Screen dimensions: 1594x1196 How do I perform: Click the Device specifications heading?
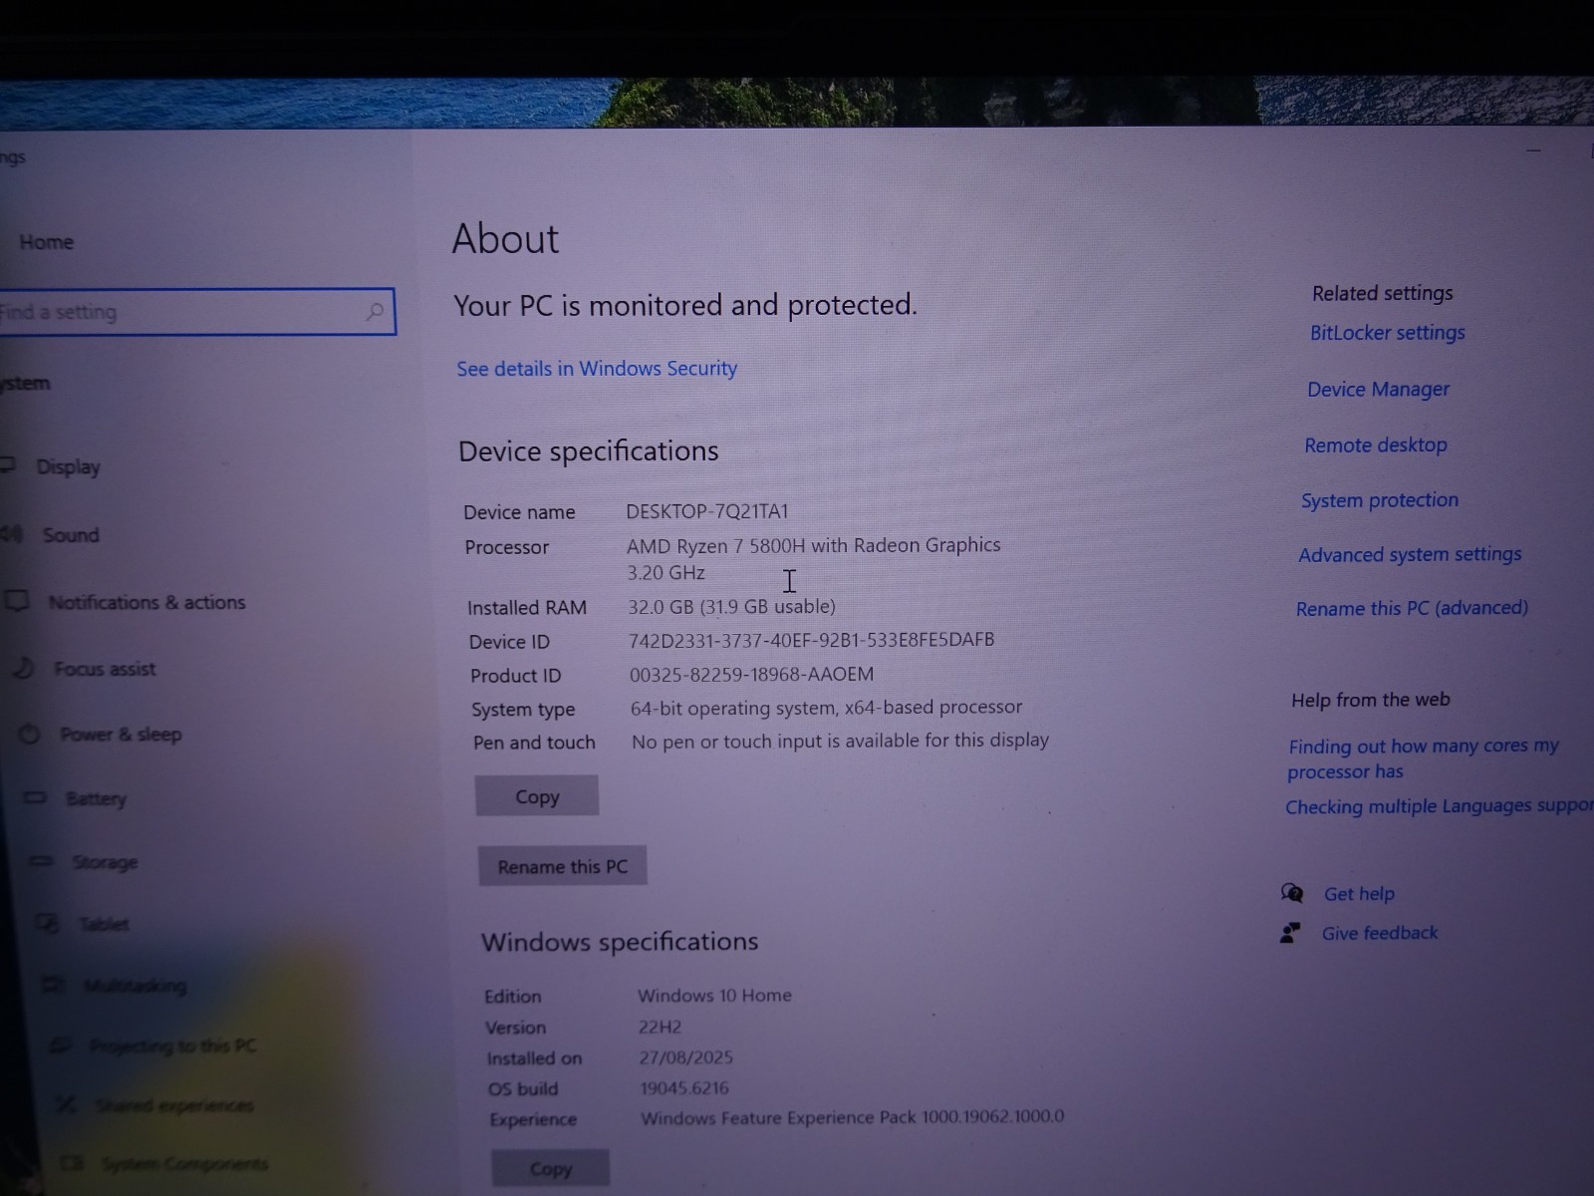tap(588, 451)
